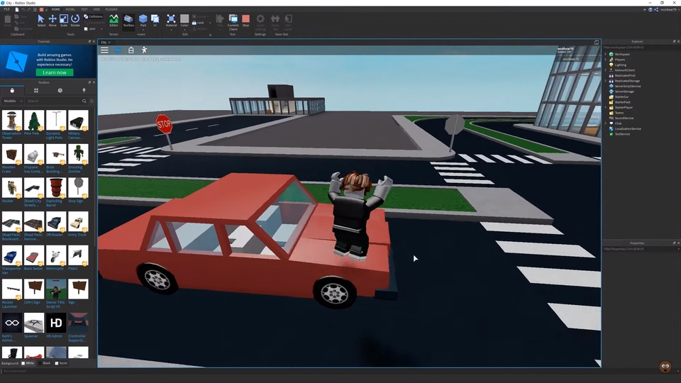Open the in-game emotes figure icon

click(144, 50)
